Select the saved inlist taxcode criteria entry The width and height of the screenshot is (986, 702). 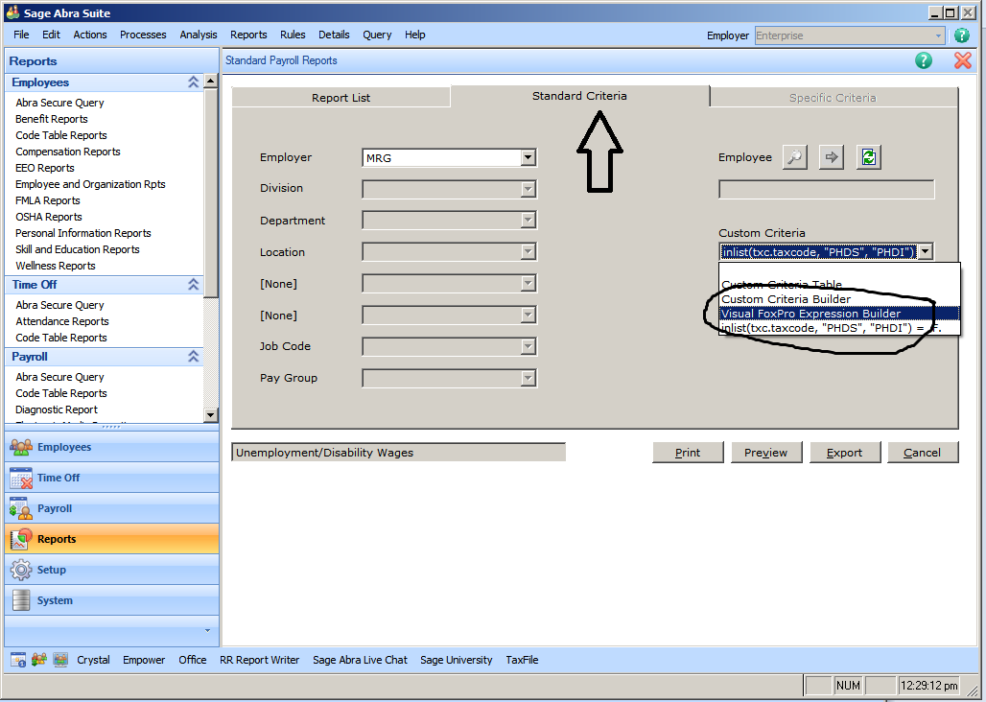[x=839, y=328]
